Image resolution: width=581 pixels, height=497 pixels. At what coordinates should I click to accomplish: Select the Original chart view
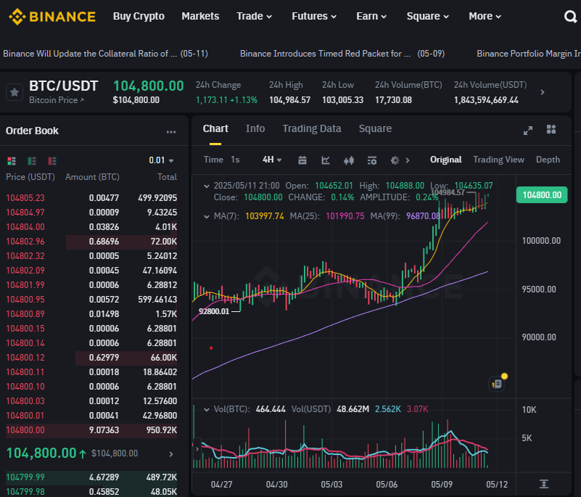[446, 160]
